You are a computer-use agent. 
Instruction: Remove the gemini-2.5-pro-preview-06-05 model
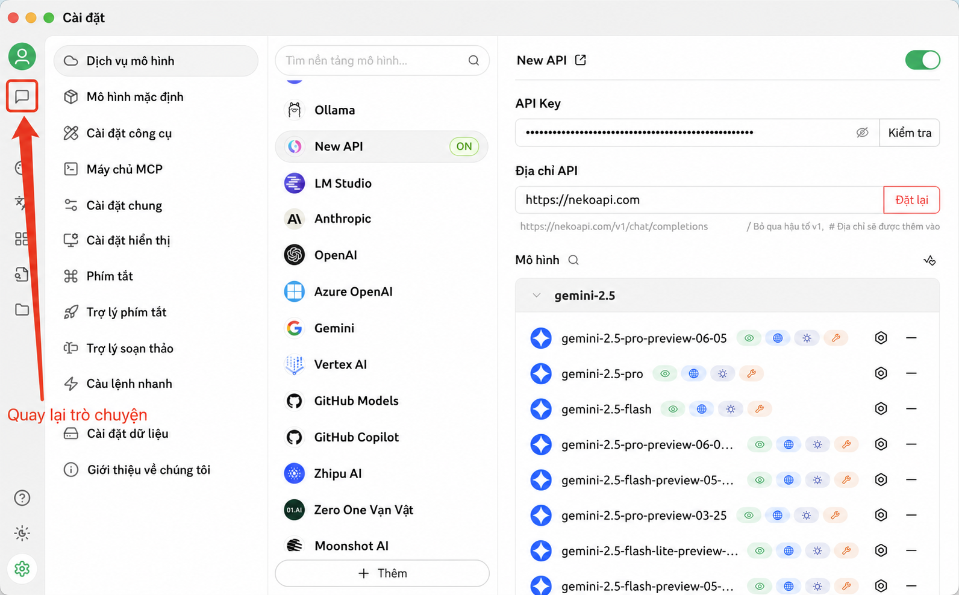point(911,338)
